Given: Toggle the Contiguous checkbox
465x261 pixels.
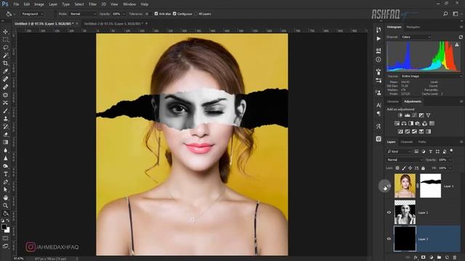Looking at the screenshot, I should click(174, 14).
